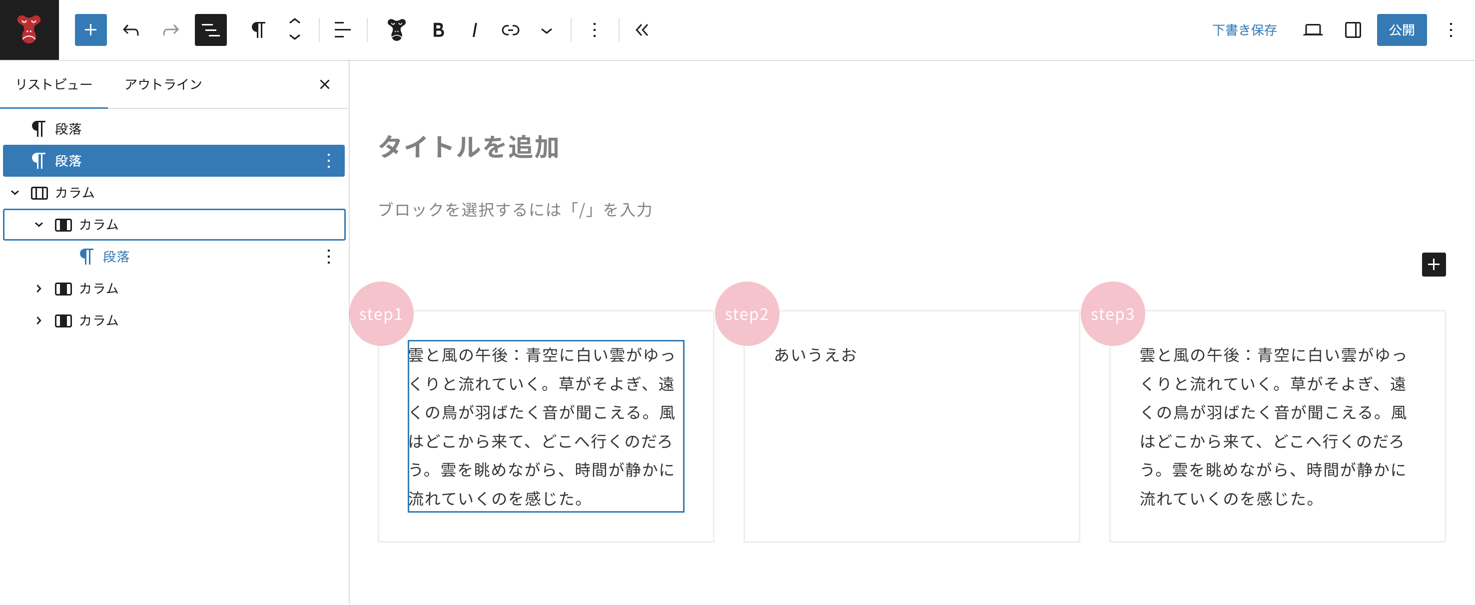Move block down with the down arrow
Viewport: 1475px width, 605px height.
[x=295, y=38]
